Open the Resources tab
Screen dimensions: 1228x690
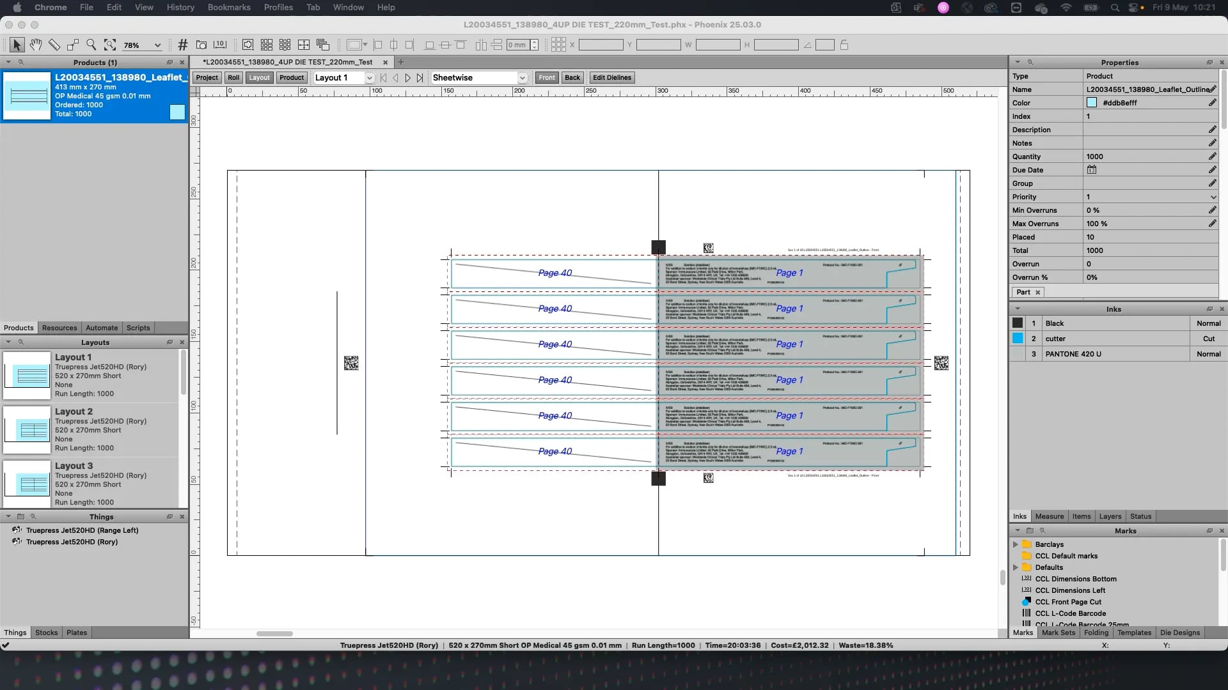[59, 328]
